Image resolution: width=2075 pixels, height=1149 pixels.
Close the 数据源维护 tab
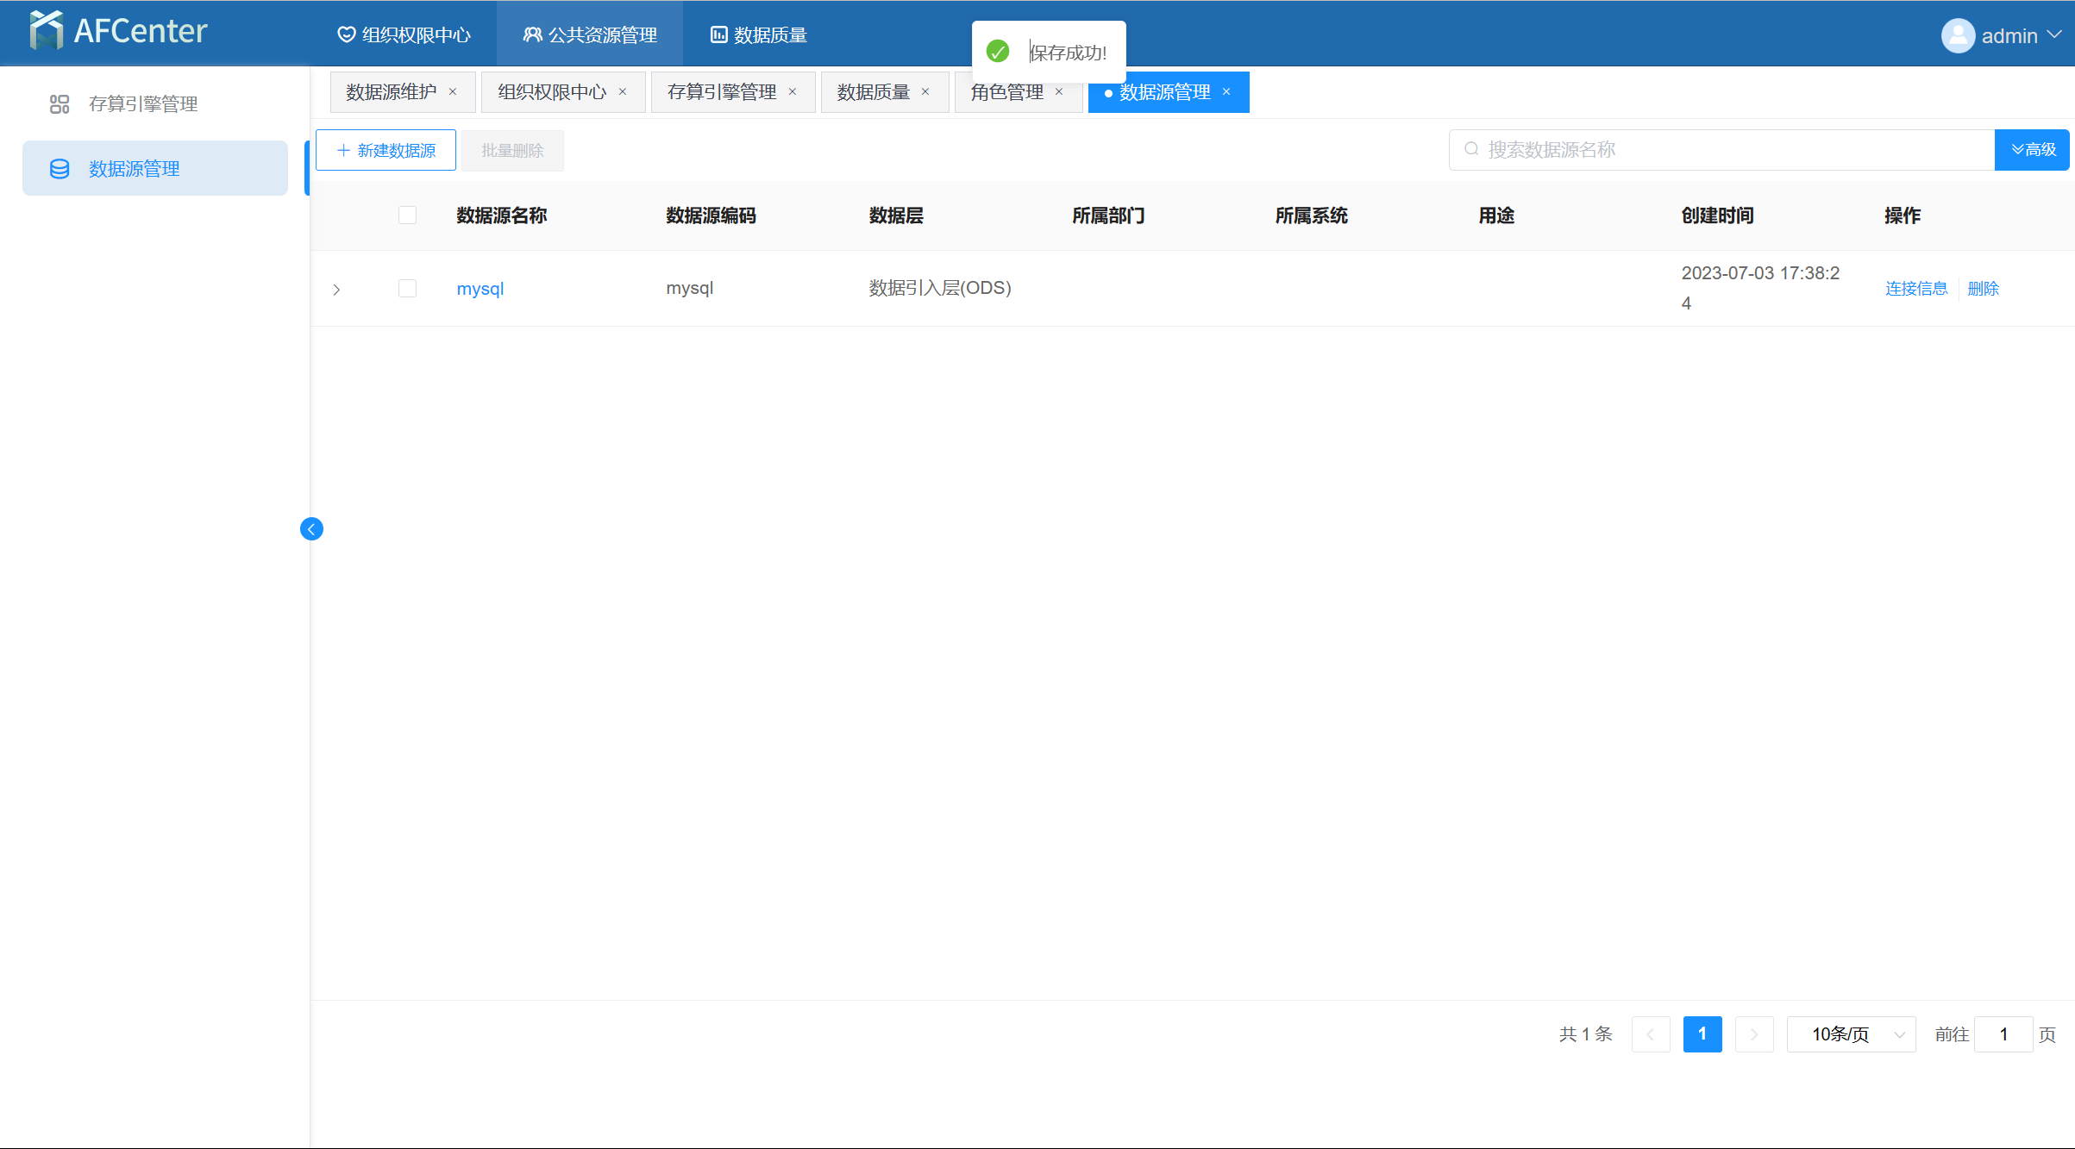point(453,92)
